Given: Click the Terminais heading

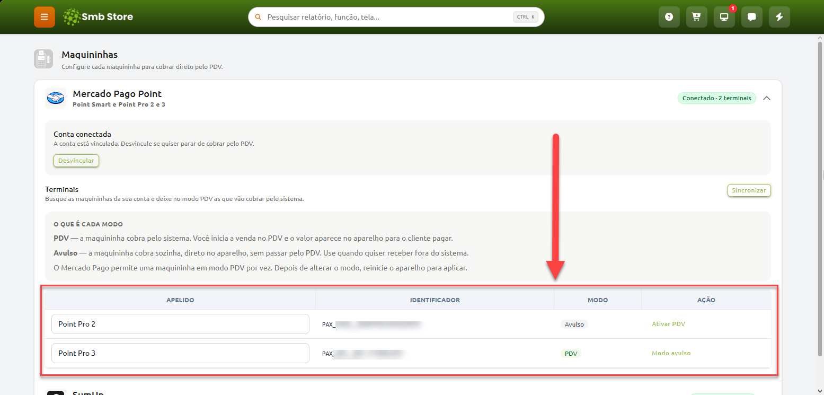Looking at the screenshot, I should (61, 189).
